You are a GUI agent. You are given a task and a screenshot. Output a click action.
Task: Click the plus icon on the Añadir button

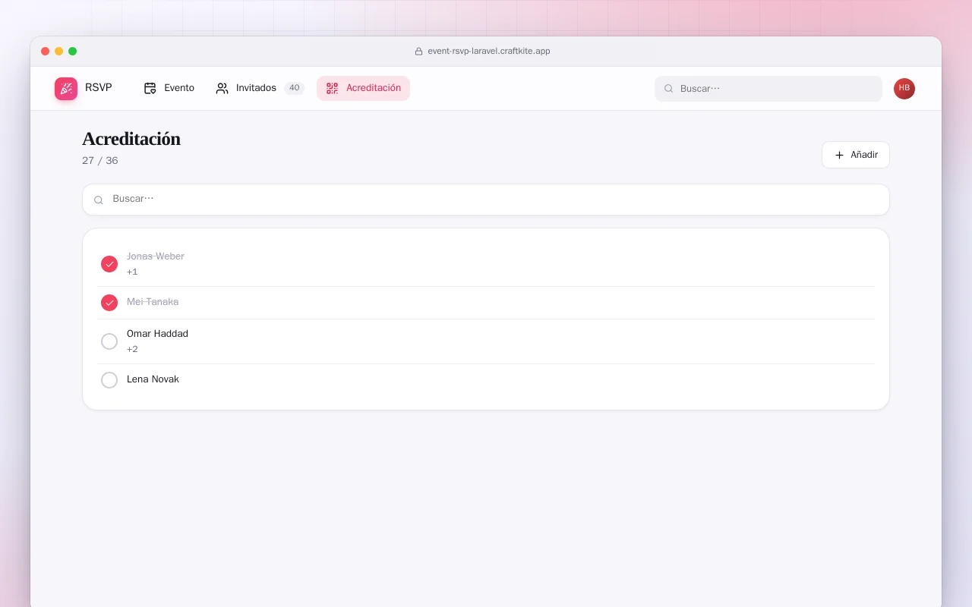[839, 155]
